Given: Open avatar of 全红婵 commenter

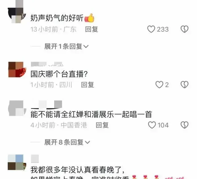Looking at the screenshot, I should pyautogui.click(x=17, y=108).
